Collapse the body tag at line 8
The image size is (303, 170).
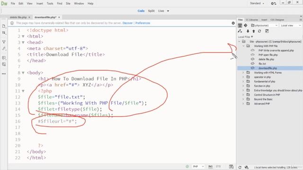(x=23, y=73)
